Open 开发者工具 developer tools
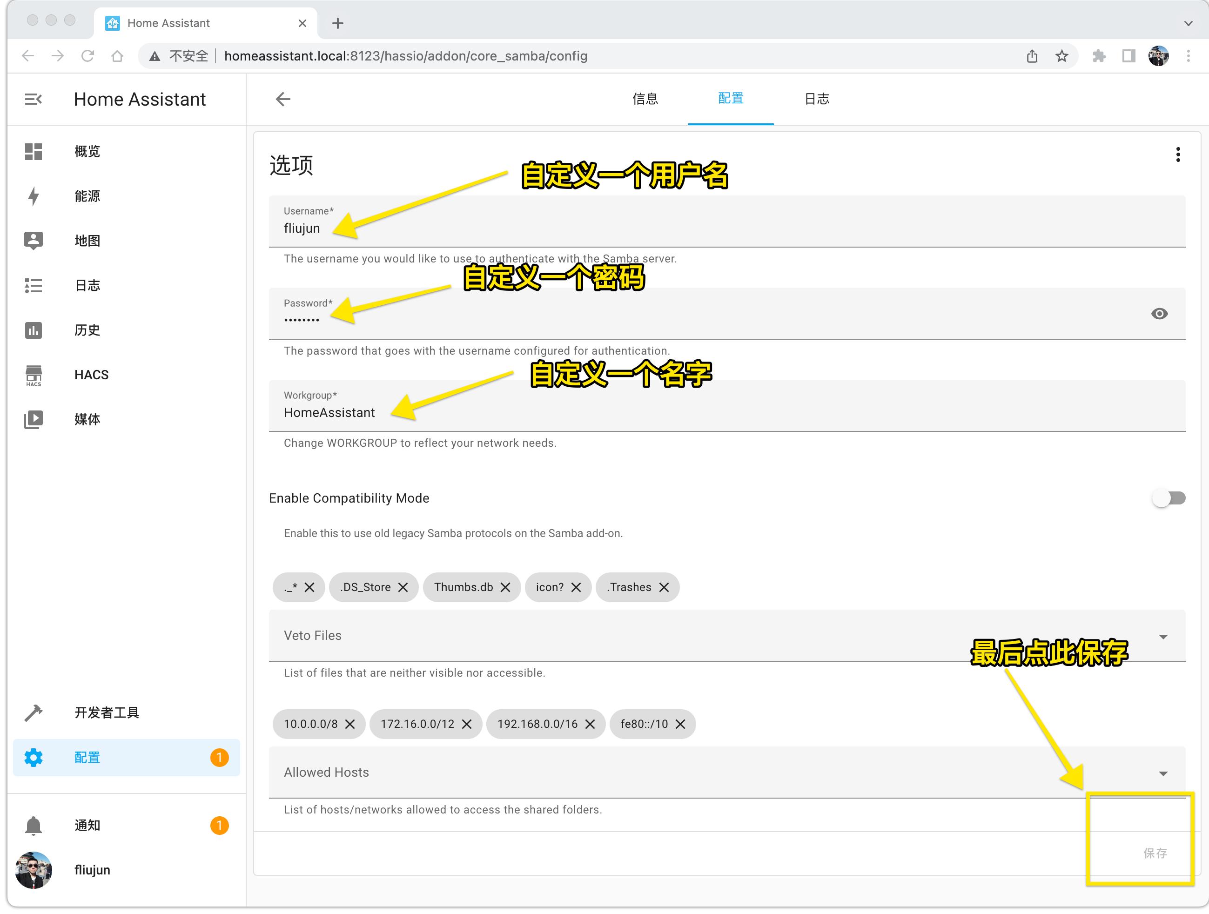The width and height of the screenshot is (1209, 914). 107,713
